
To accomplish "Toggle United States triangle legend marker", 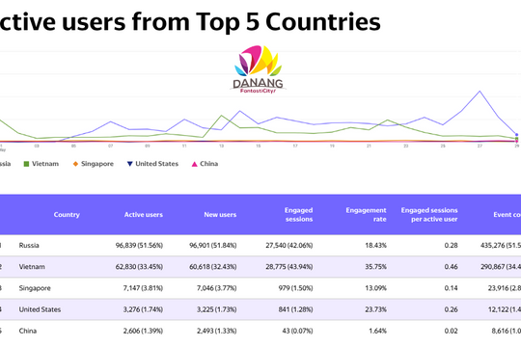I will pyautogui.click(x=130, y=164).
